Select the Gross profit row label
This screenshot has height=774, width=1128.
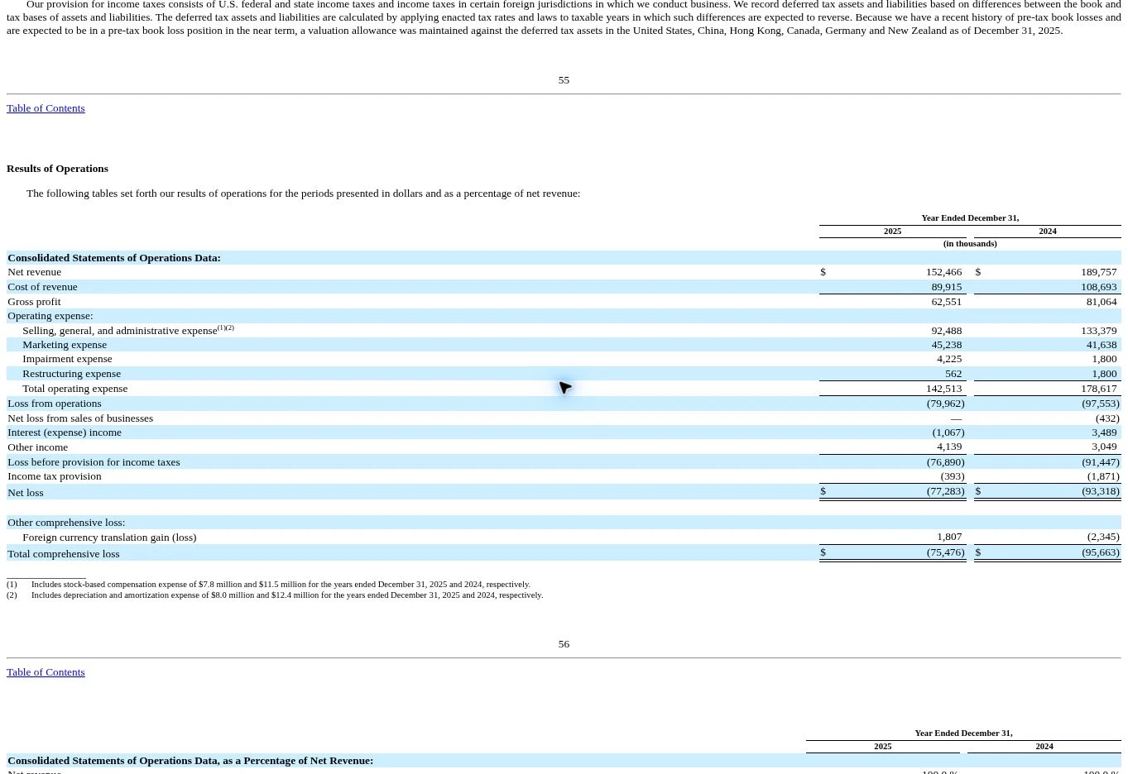click(x=34, y=302)
